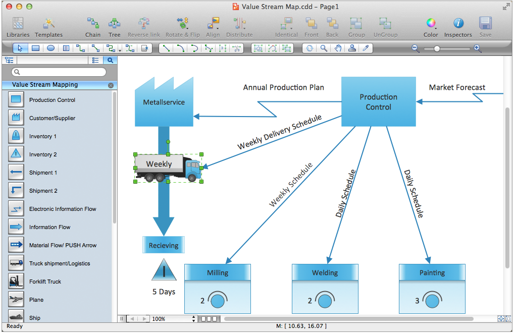The height and width of the screenshot is (334, 514).
Task: Close the Value Stream Mapping library
Action: point(111,85)
